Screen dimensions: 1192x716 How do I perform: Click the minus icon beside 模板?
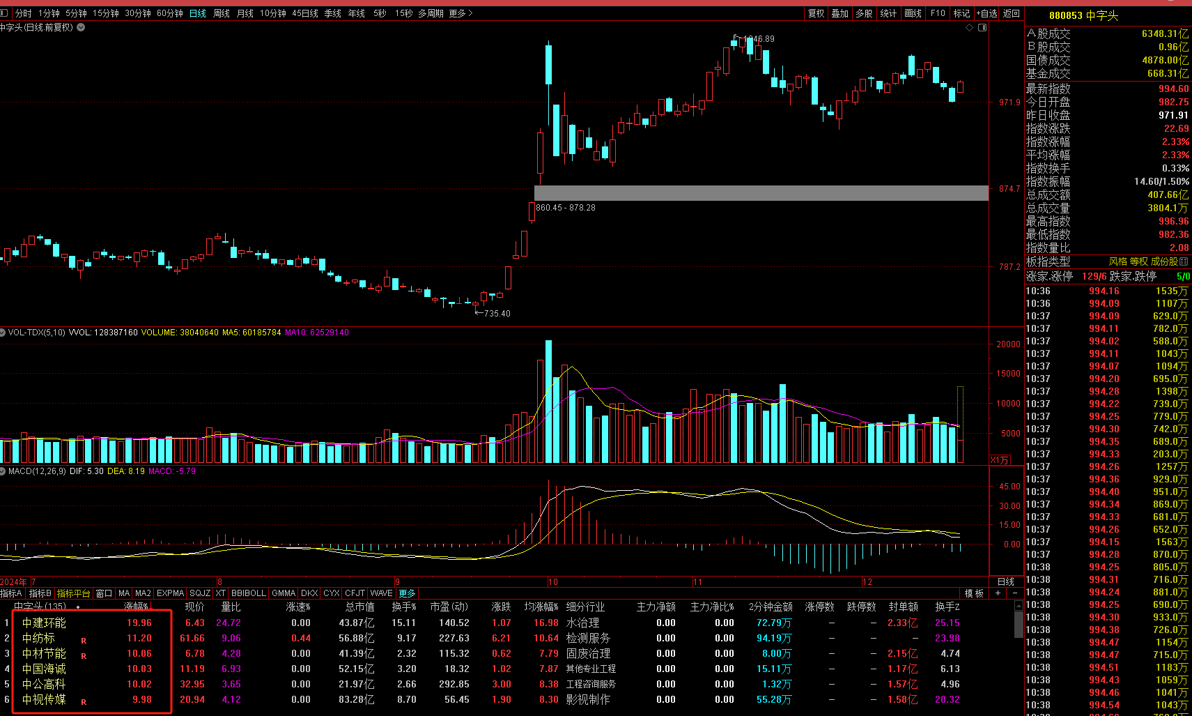(1015, 593)
